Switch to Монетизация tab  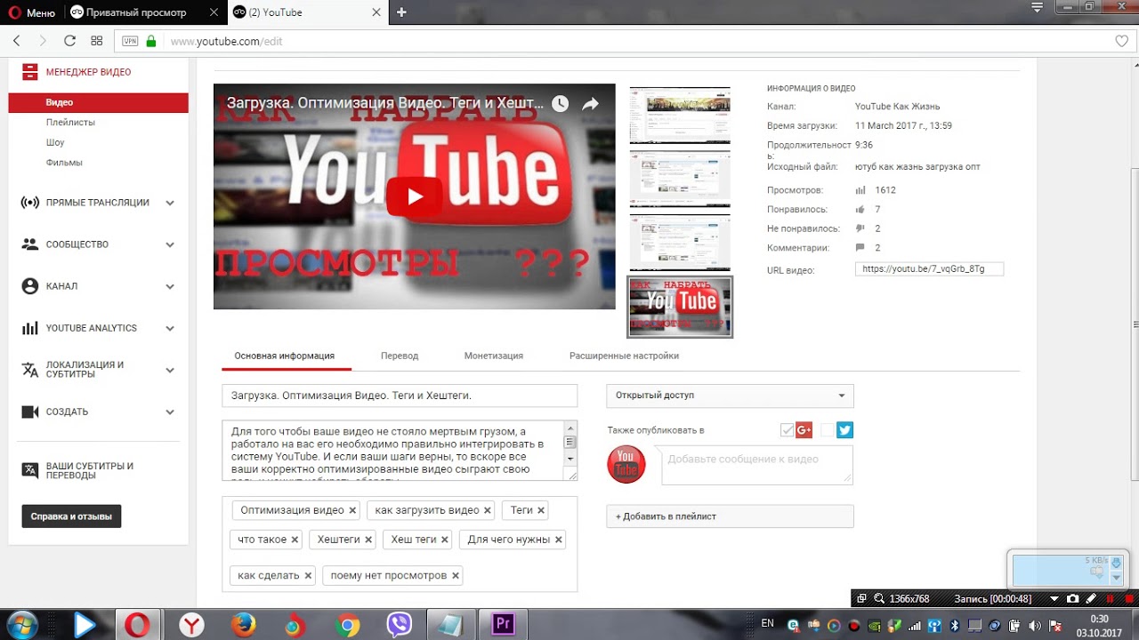coord(494,356)
